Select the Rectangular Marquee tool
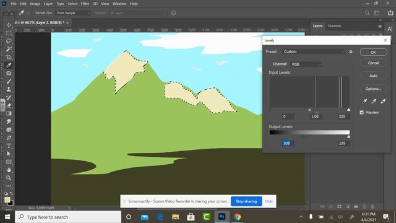Screen dimensions: 396x223 9,33
